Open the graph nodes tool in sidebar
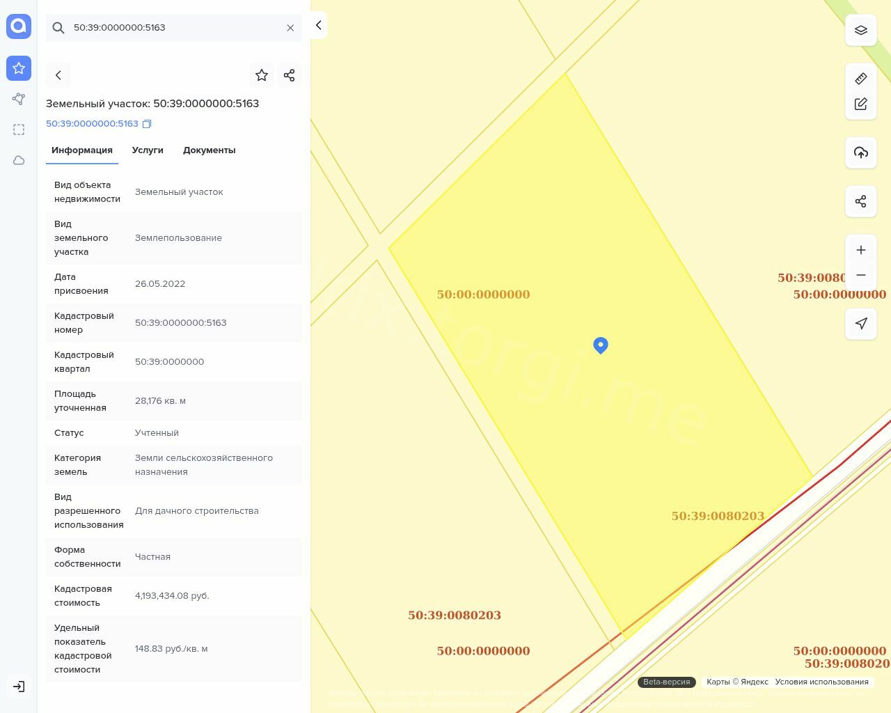The image size is (891, 713). click(x=19, y=99)
